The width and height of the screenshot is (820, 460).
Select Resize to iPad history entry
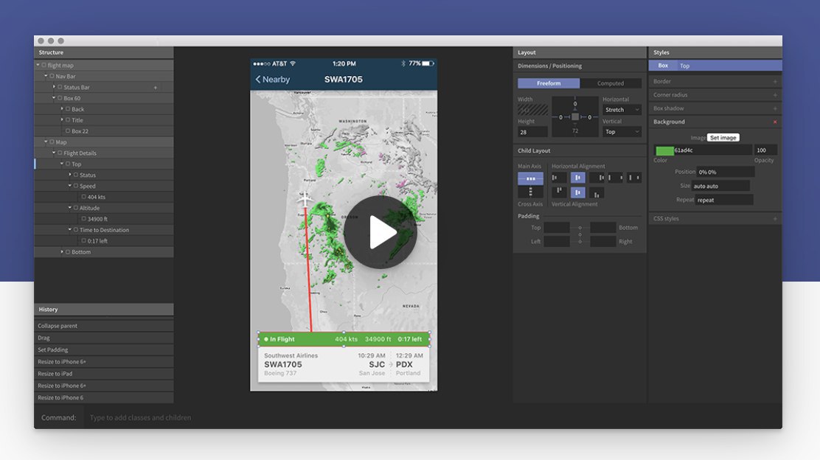[x=103, y=374]
